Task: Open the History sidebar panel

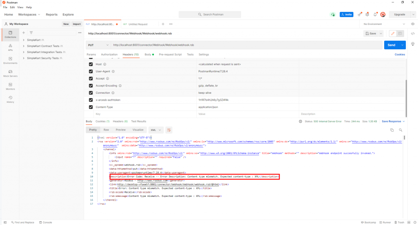Action: coord(10,99)
